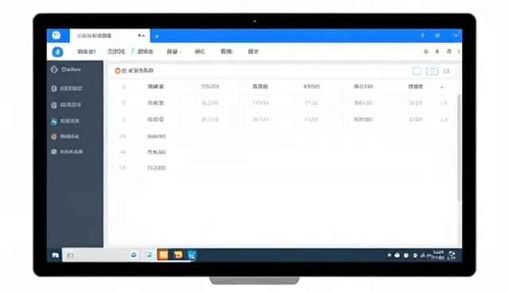The height and width of the screenshot is (293, 509).
Task: Sort the table by the sixth column header
Action: [415, 87]
